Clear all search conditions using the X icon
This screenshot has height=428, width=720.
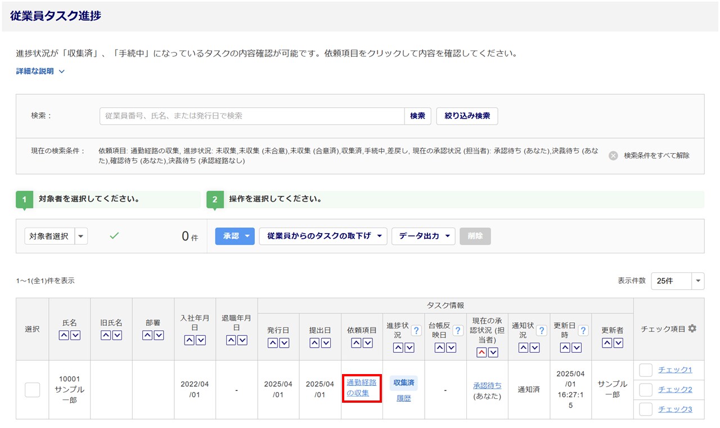(613, 156)
